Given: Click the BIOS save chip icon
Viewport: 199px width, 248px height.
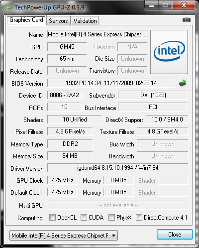Looking at the screenshot, I should [183, 83].
